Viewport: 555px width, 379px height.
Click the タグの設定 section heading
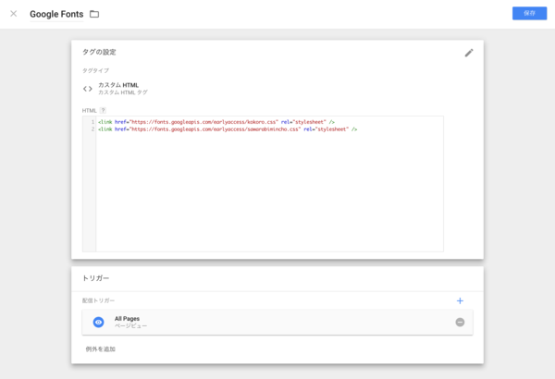[99, 52]
